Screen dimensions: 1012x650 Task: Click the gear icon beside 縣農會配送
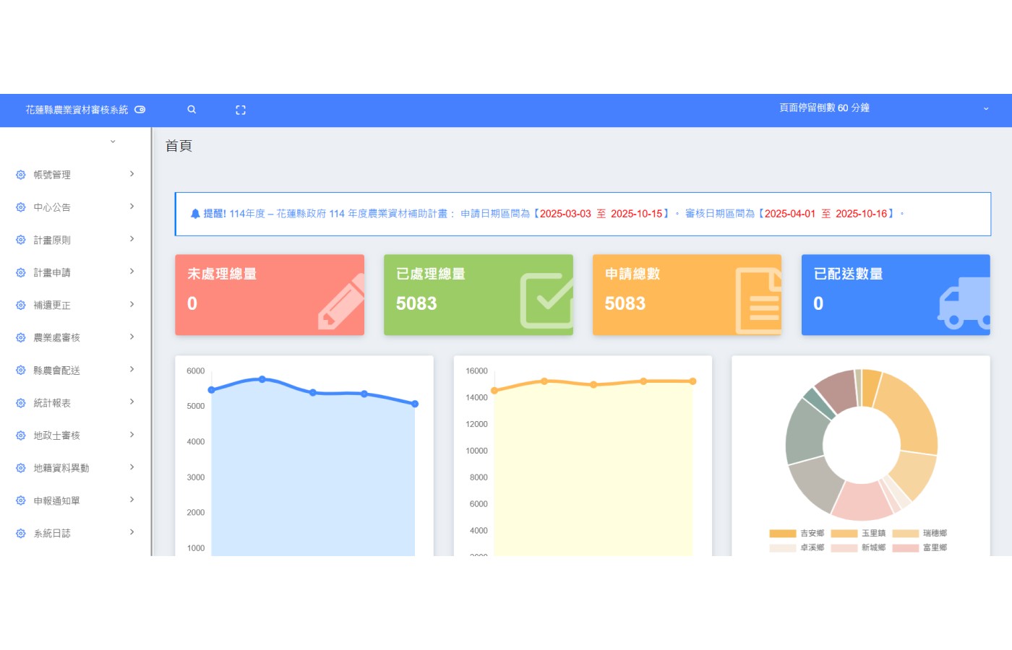20,370
